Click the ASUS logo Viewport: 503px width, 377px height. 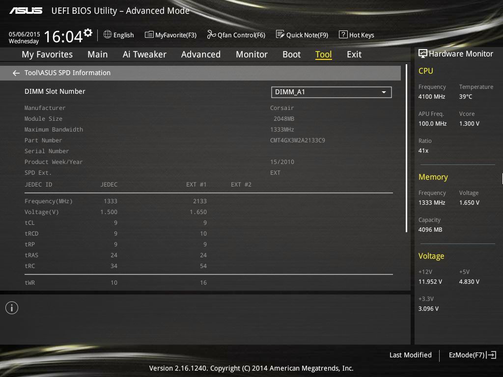point(26,11)
